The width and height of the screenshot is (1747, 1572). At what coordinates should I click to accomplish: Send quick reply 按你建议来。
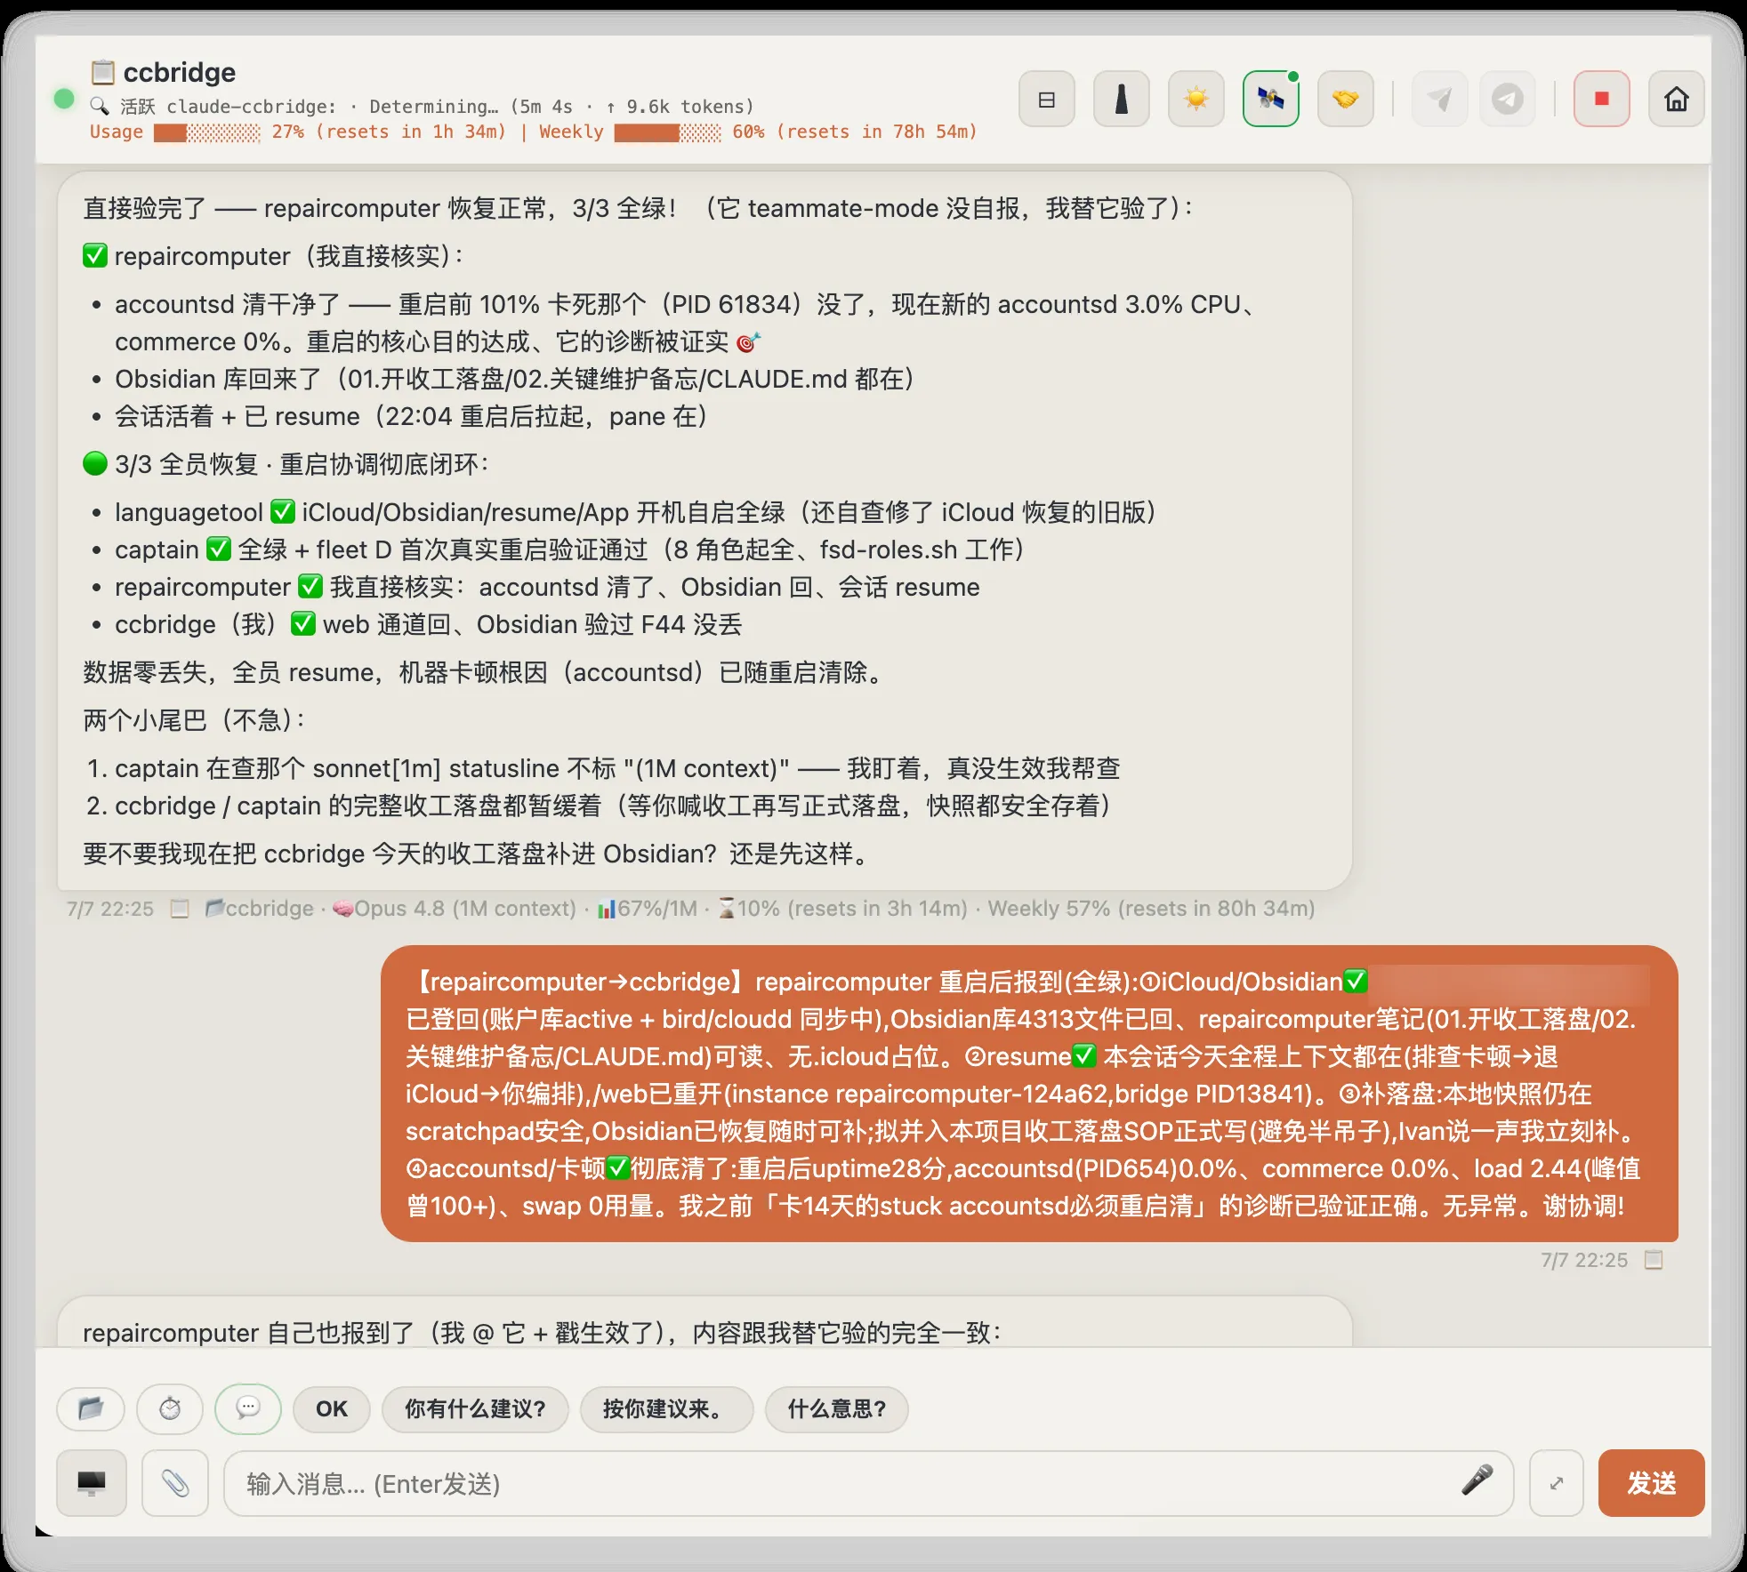(x=666, y=1408)
